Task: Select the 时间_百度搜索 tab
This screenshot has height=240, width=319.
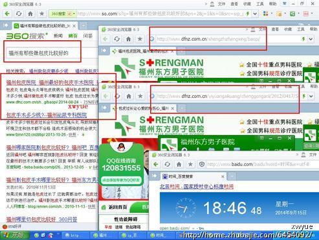Action: point(193,176)
